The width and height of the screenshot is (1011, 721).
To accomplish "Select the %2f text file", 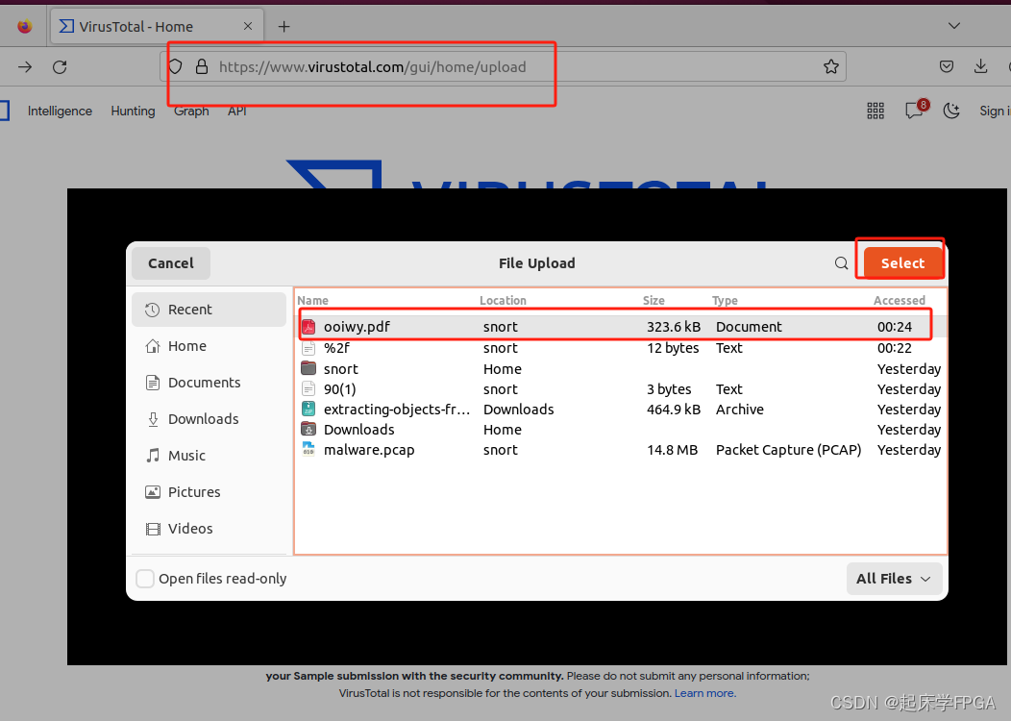I will pyautogui.click(x=620, y=348).
